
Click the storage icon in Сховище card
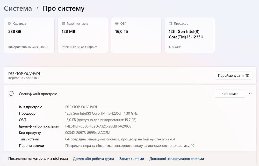pyautogui.click(x=10, y=23)
